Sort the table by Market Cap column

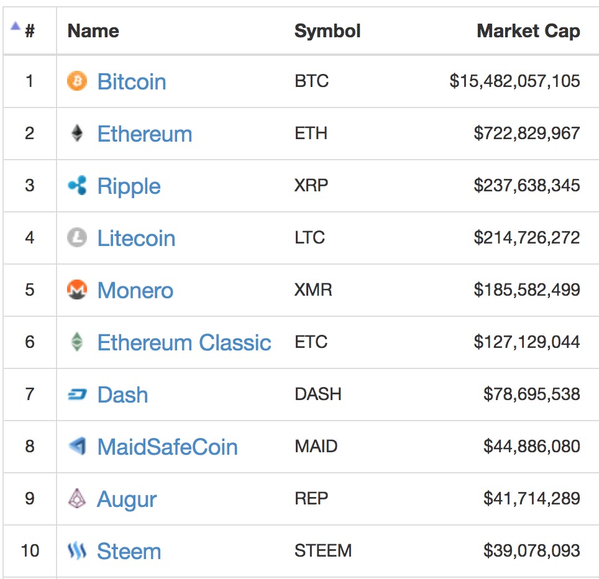click(528, 30)
